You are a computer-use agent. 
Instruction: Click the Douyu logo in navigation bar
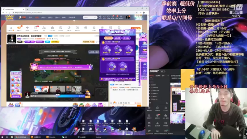coord(22,18)
